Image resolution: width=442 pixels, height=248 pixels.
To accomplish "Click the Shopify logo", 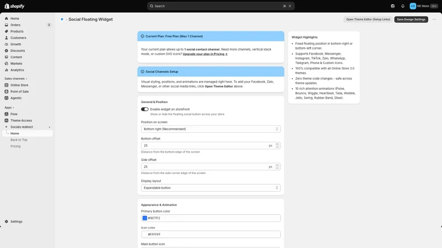I will click(x=15, y=6).
